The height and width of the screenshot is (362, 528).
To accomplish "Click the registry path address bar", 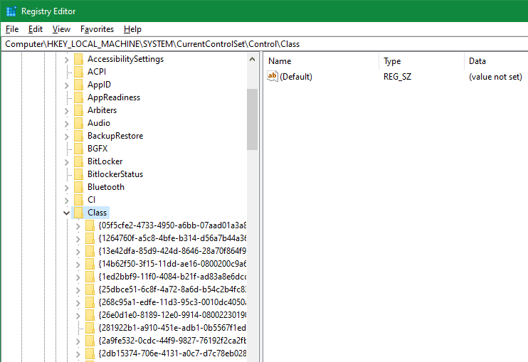I will click(264, 43).
